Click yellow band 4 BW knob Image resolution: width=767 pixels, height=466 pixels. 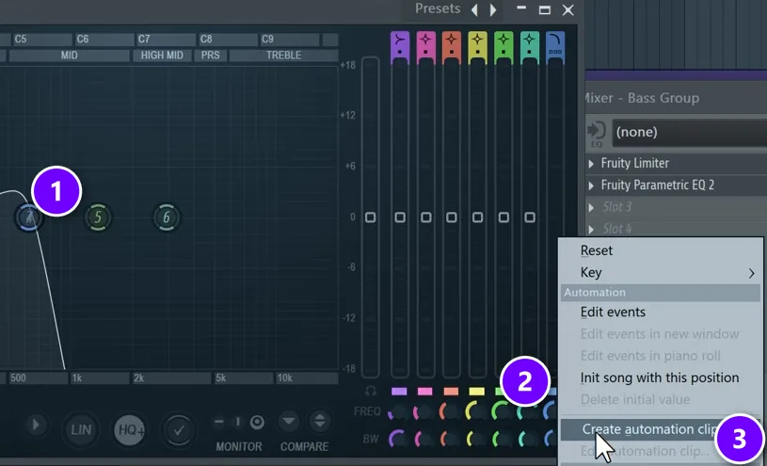[475, 439]
